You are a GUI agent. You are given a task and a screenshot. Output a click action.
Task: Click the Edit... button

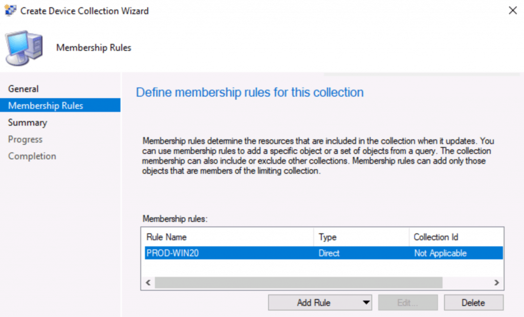click(408, 303)
